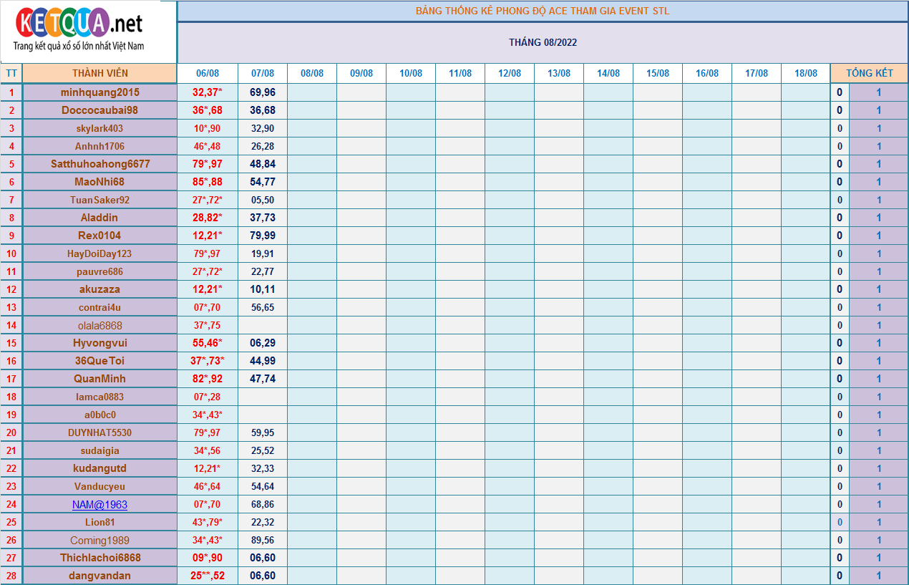Click the Thichlachoi6868 member name
Image resolution: width=909 pixels, height=585 pixels.
(x=99, y=558)
